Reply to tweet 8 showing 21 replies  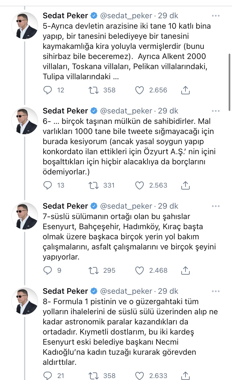coord(48,376)
